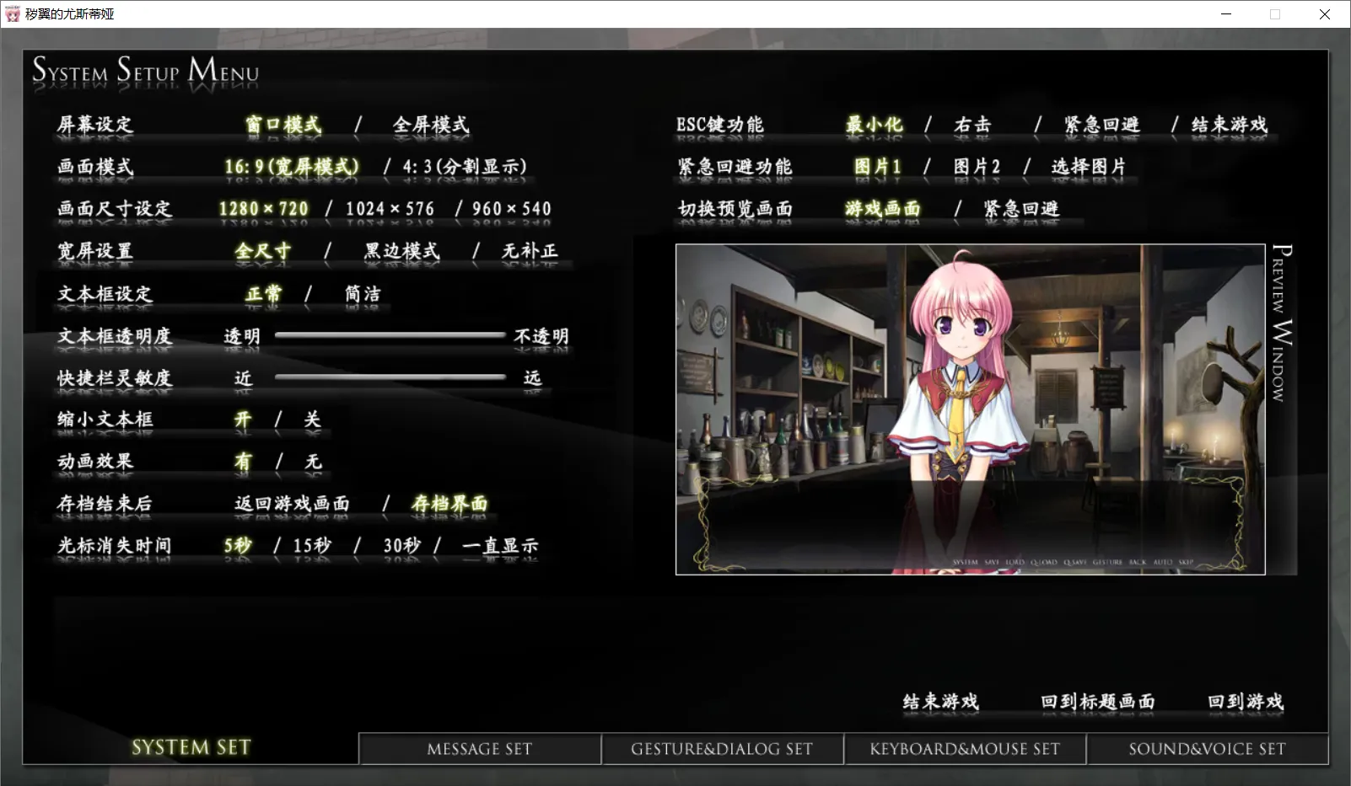Set cursor hide time to 30秒

pos(402,546)
